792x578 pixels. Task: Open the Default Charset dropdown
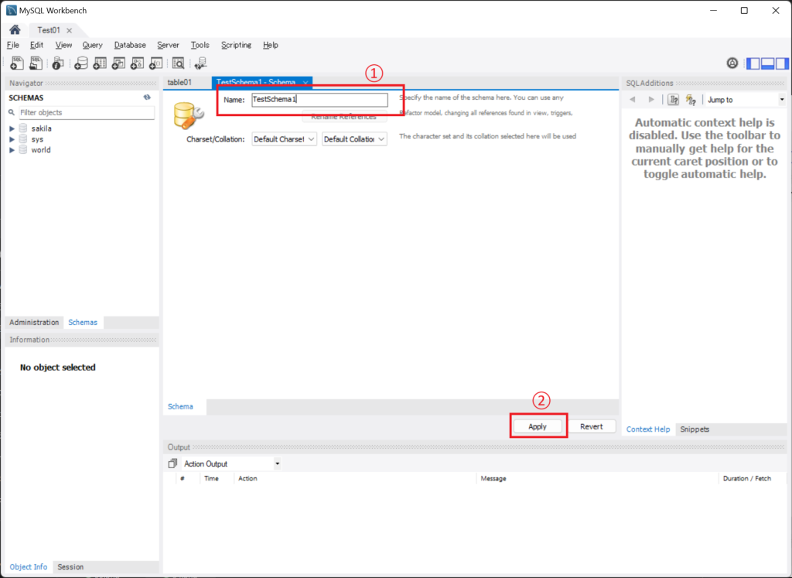[284, 139]
